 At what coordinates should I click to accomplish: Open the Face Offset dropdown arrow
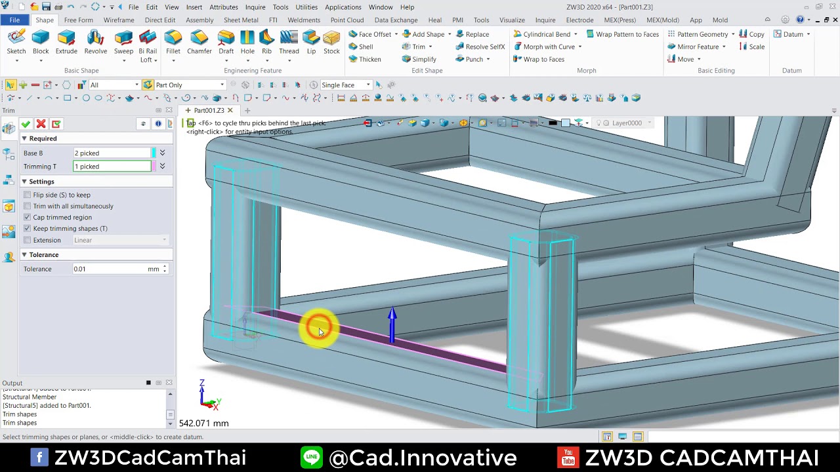pos(396,34)
